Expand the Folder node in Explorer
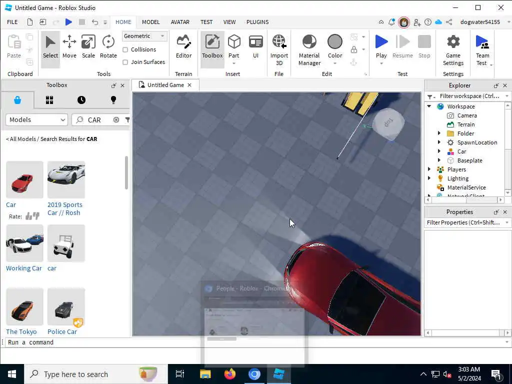This screenshot has height=384, width=512. 439,133
